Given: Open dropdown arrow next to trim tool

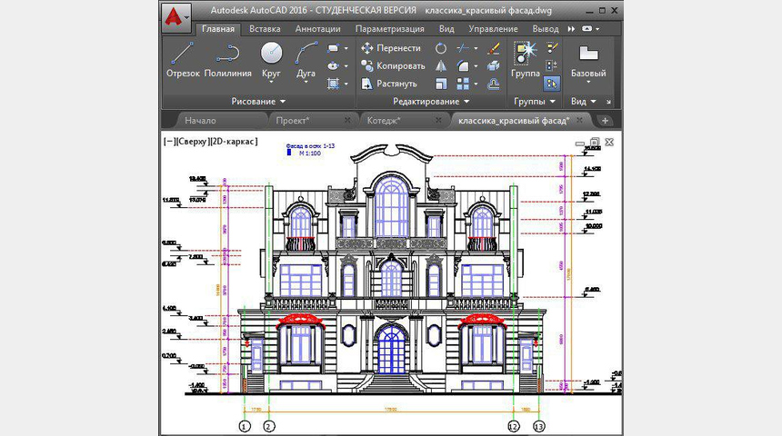Looking at the screenshot, I should [476, 49].
